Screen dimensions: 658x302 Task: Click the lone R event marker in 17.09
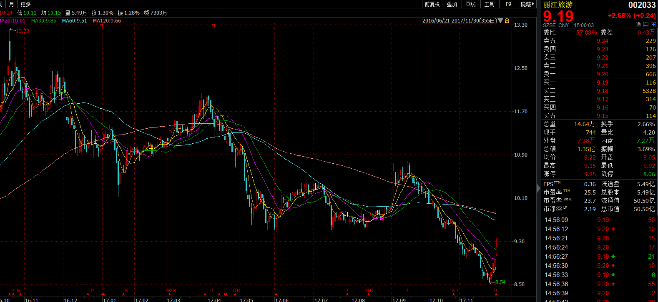(x=407, y=290)
